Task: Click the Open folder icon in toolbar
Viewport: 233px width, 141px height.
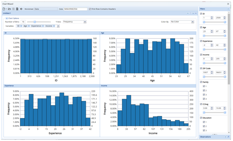Action: [9, 9]
